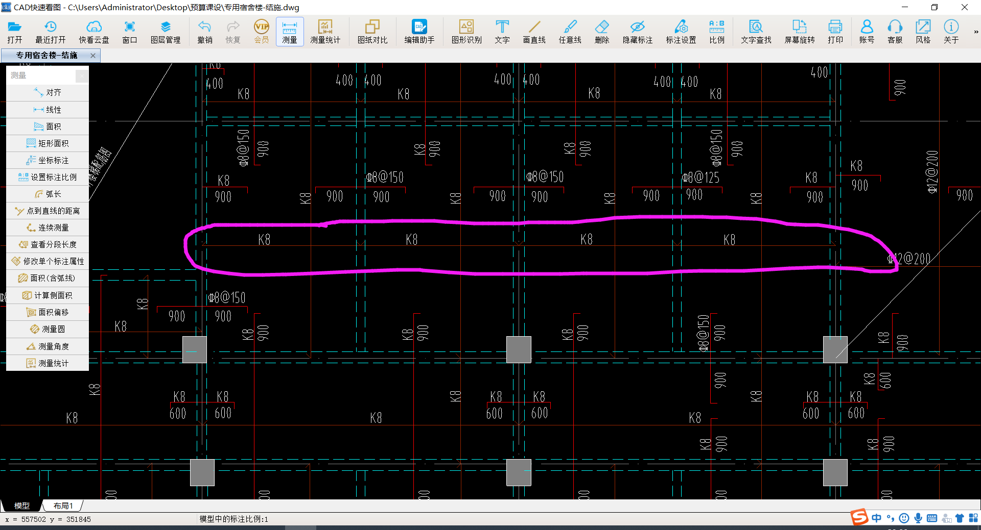Image resolution: width=981 pixels, height=530 pixels.
Task: Choose 计算侧面积 option
Action: pyautogui.click(x=48, y=295)
